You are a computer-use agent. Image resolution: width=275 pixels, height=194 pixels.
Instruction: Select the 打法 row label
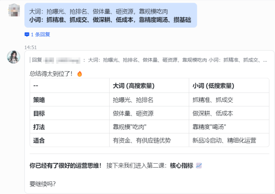pyautogui.click(x=39, y=127)
